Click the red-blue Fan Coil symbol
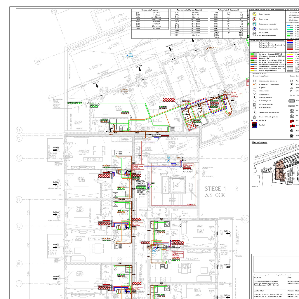 (254, 125)
